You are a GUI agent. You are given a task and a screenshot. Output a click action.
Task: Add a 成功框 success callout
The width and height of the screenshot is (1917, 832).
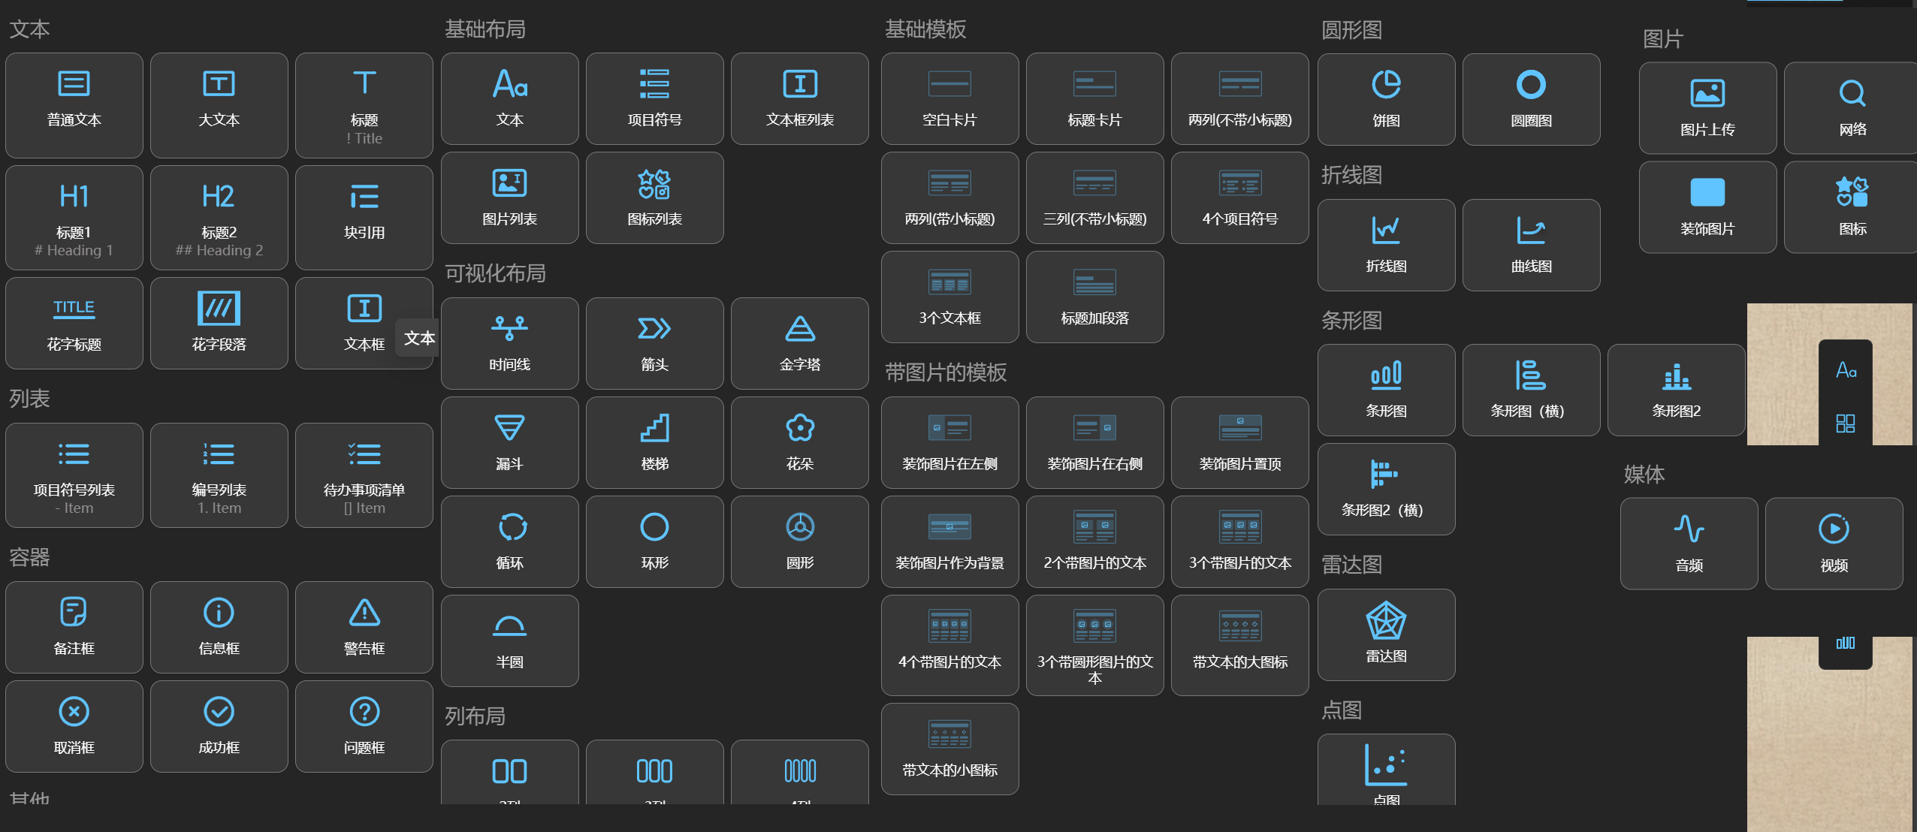pyautogui.click(x=219, y=726)
